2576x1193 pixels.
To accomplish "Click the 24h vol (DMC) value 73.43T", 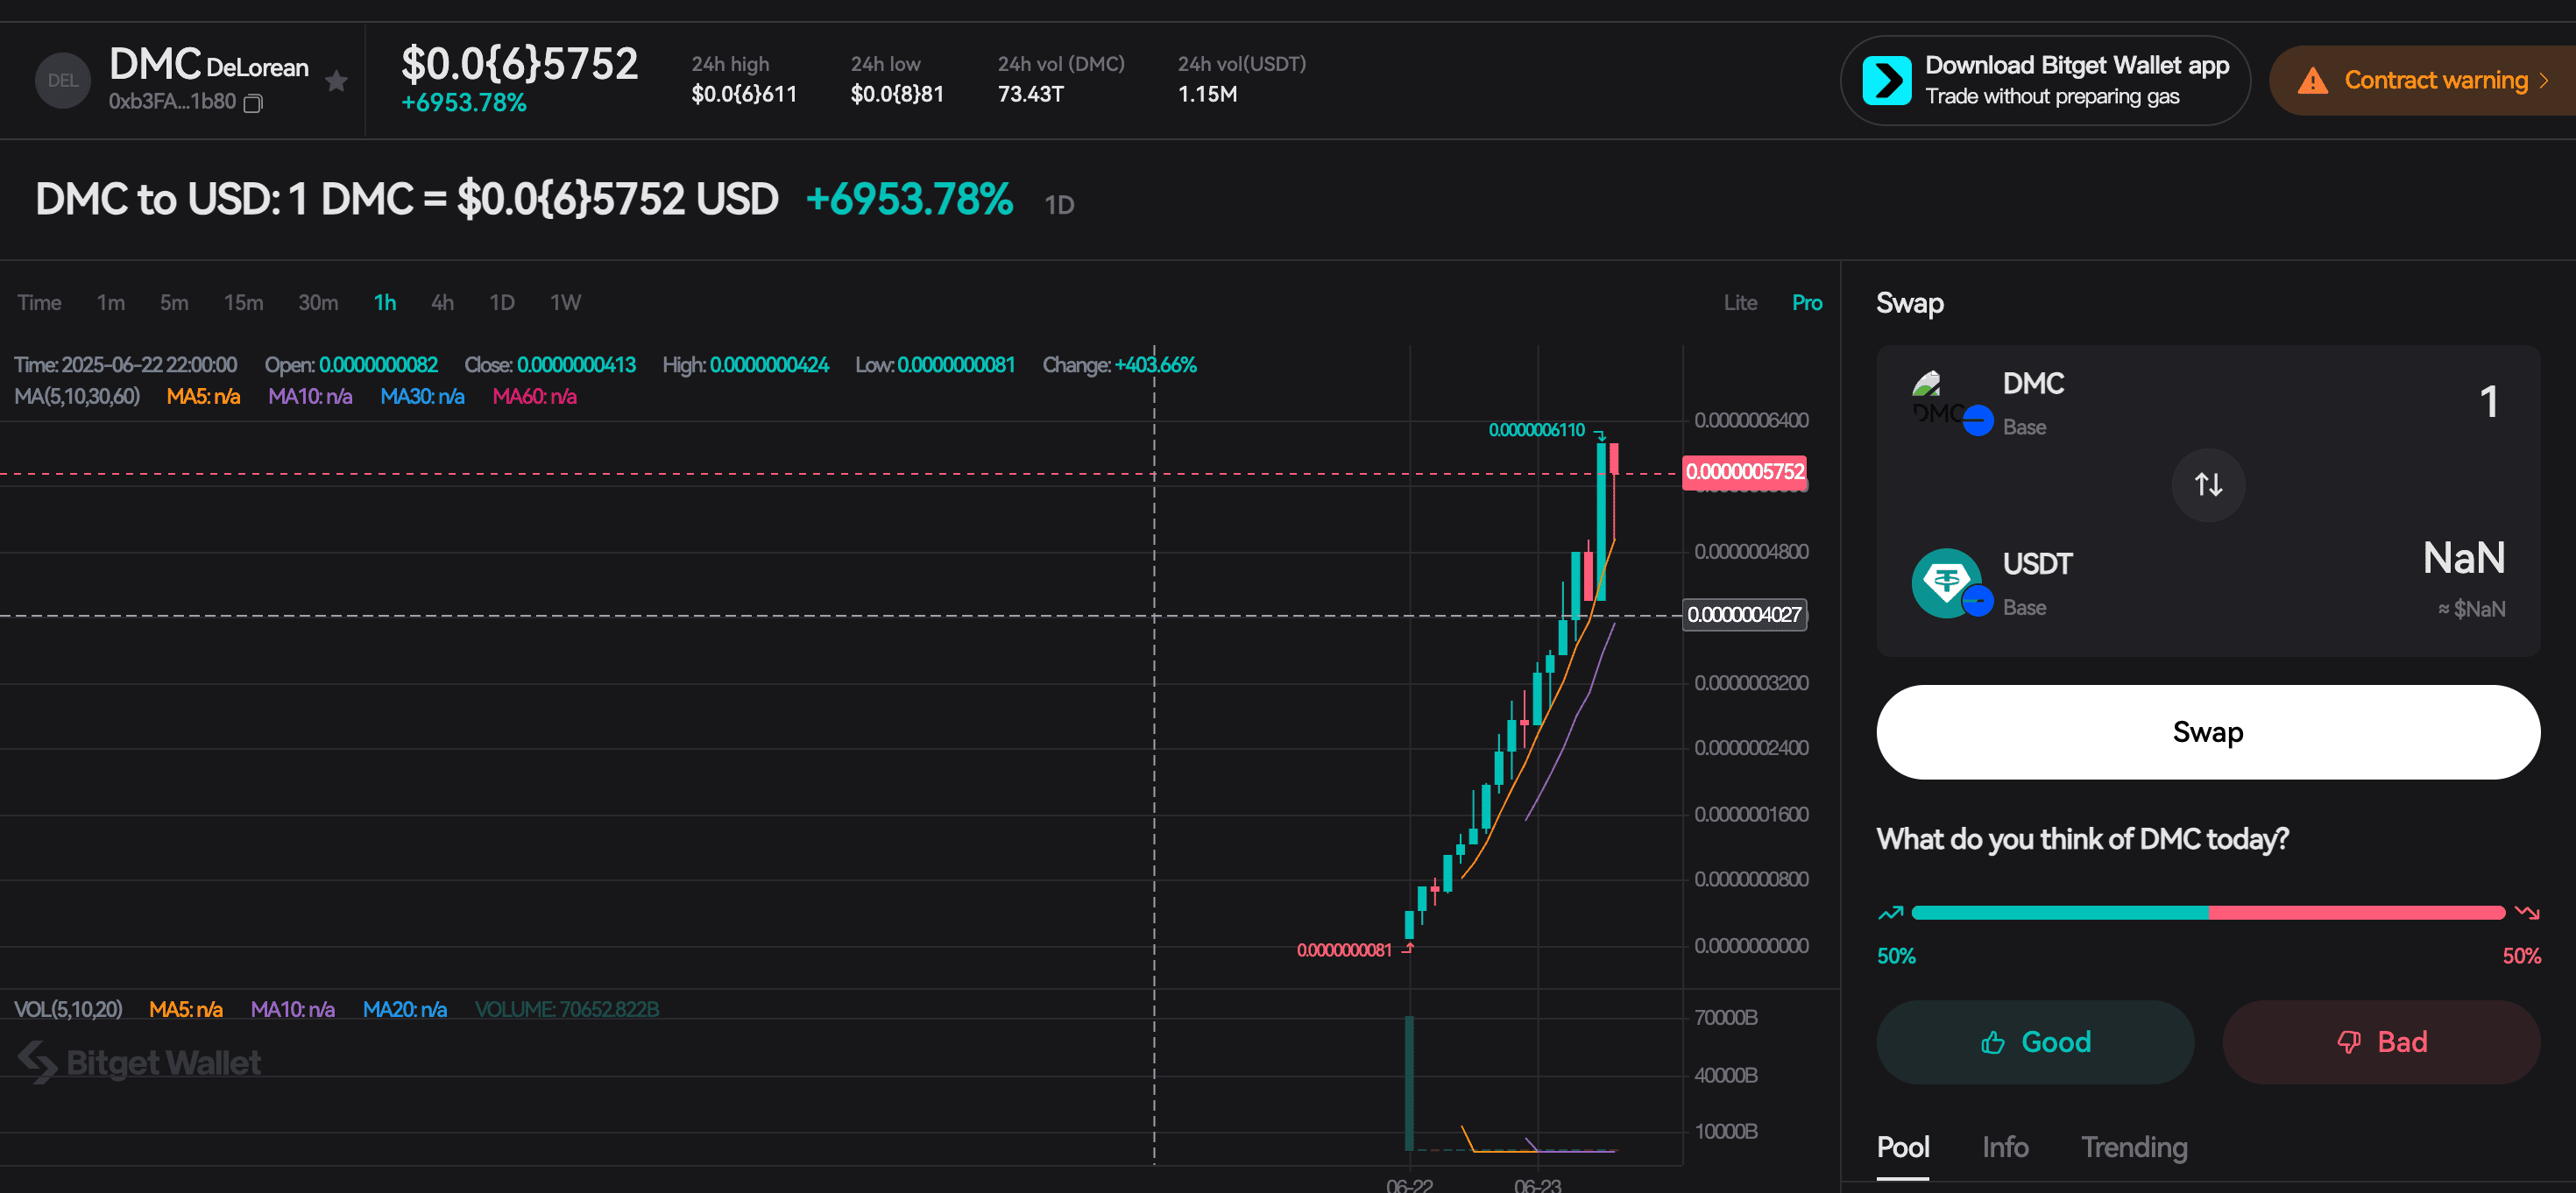I will coord(1031,94).
